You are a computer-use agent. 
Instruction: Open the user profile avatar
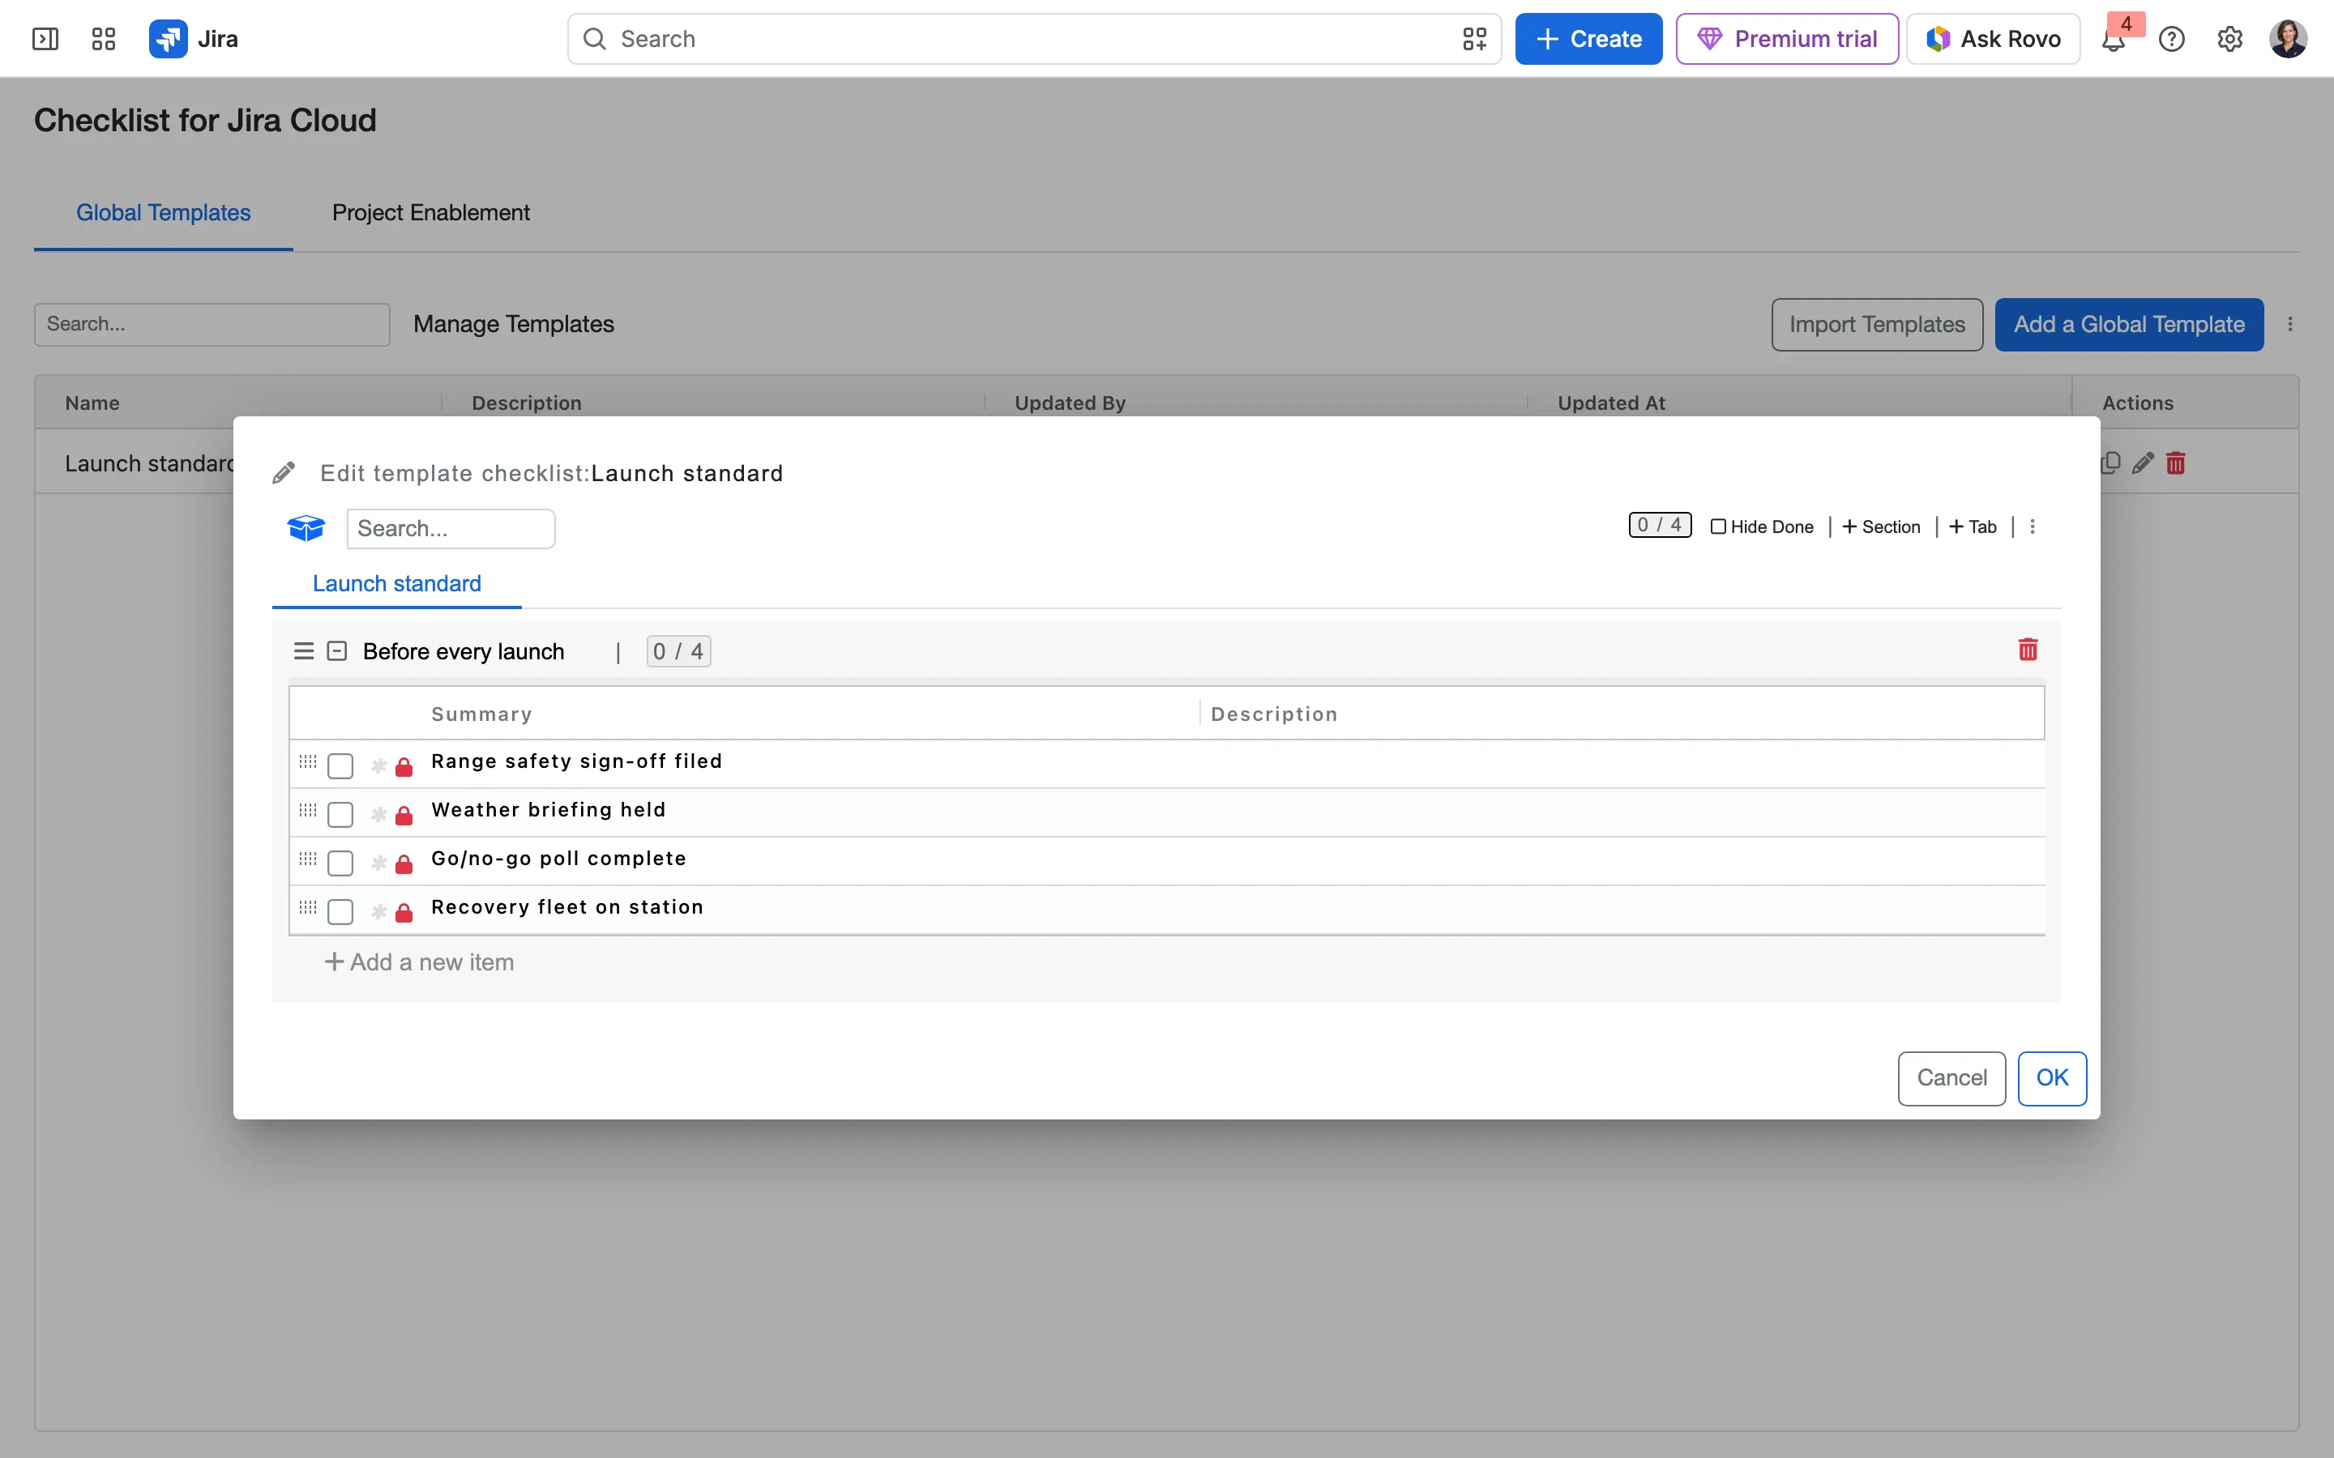pos(2288,39)
